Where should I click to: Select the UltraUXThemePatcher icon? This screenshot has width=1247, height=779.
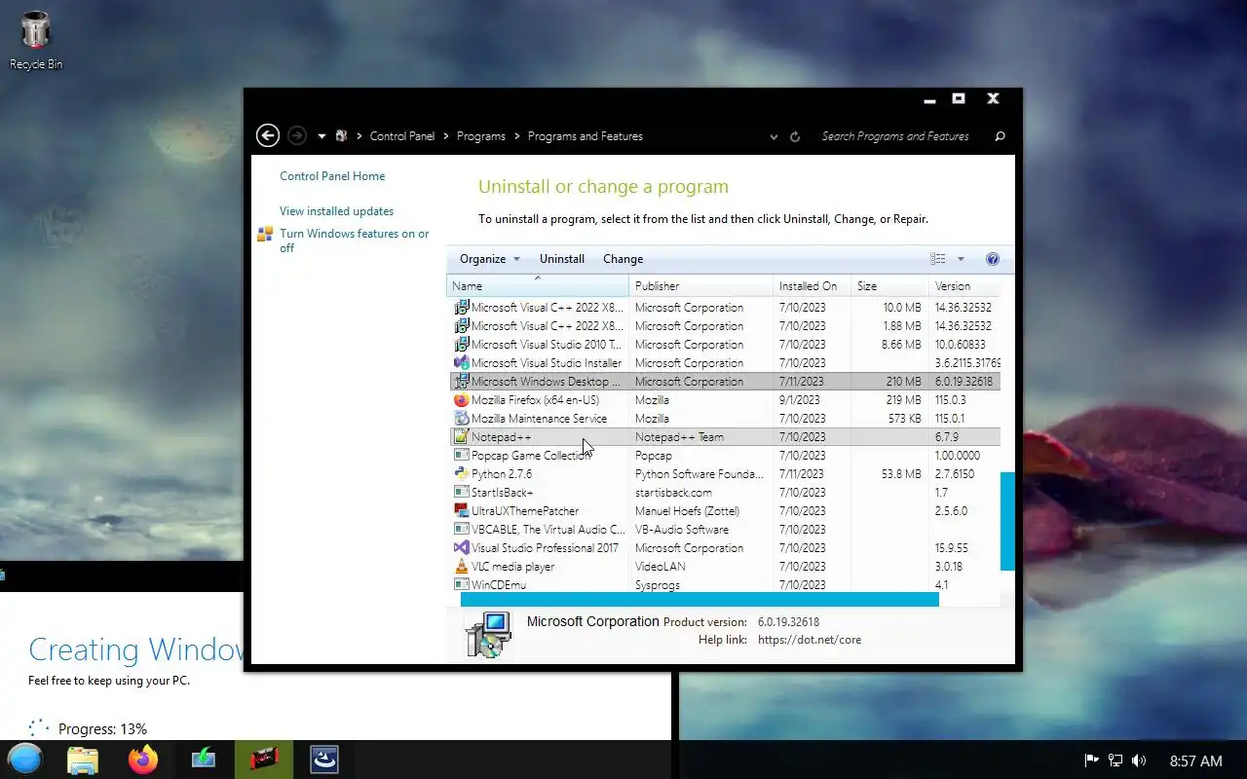click(462, 511)
